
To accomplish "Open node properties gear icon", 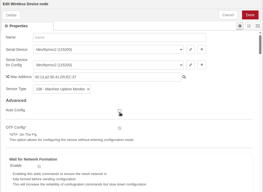I will tap(240, 26).
